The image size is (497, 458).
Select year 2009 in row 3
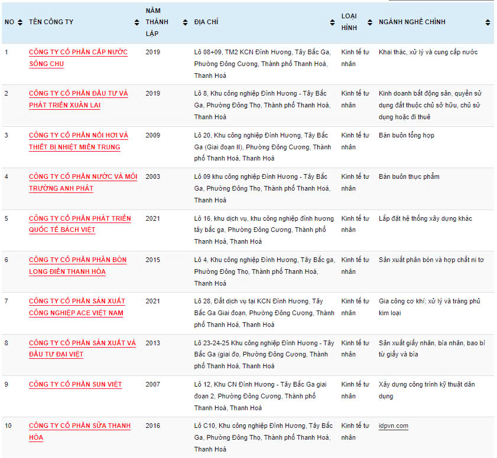pos(153,135)
